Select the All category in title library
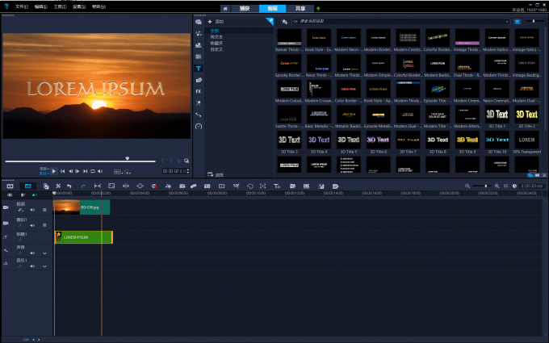 [215, 31]
